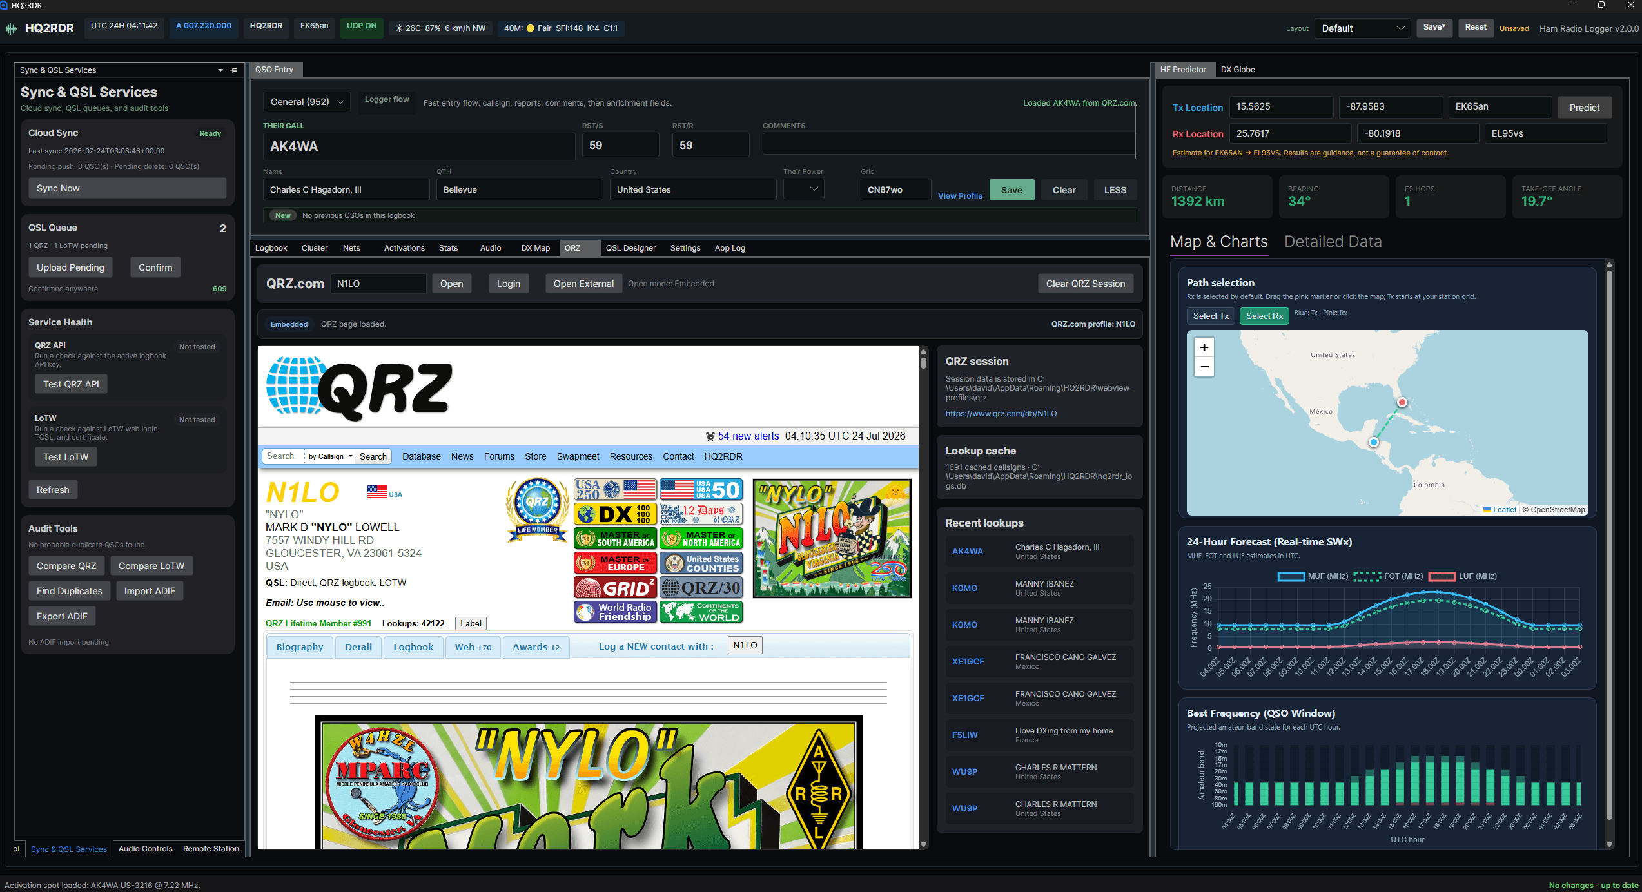Zoom in on the path map
The image size is (1642, 892).
1204,347
